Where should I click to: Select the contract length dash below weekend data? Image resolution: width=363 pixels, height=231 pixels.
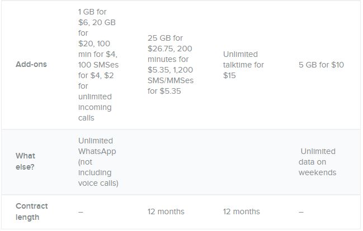300,212
